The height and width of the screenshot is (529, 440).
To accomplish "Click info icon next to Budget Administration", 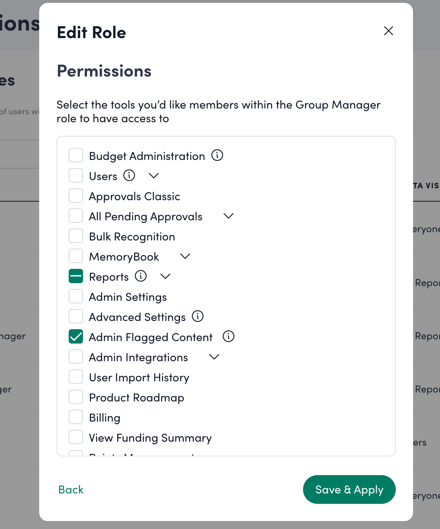I will [217, 155].
